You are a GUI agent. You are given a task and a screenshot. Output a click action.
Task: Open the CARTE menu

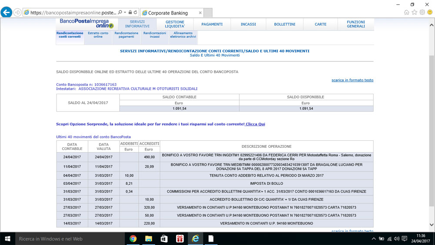[321, 24]
